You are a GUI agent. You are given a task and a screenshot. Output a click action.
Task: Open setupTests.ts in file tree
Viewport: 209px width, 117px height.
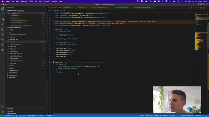tap(14, 58)
